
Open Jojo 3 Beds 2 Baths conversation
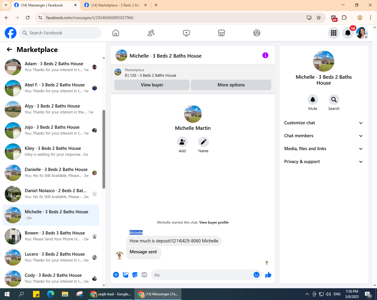(x=51, y=130)
